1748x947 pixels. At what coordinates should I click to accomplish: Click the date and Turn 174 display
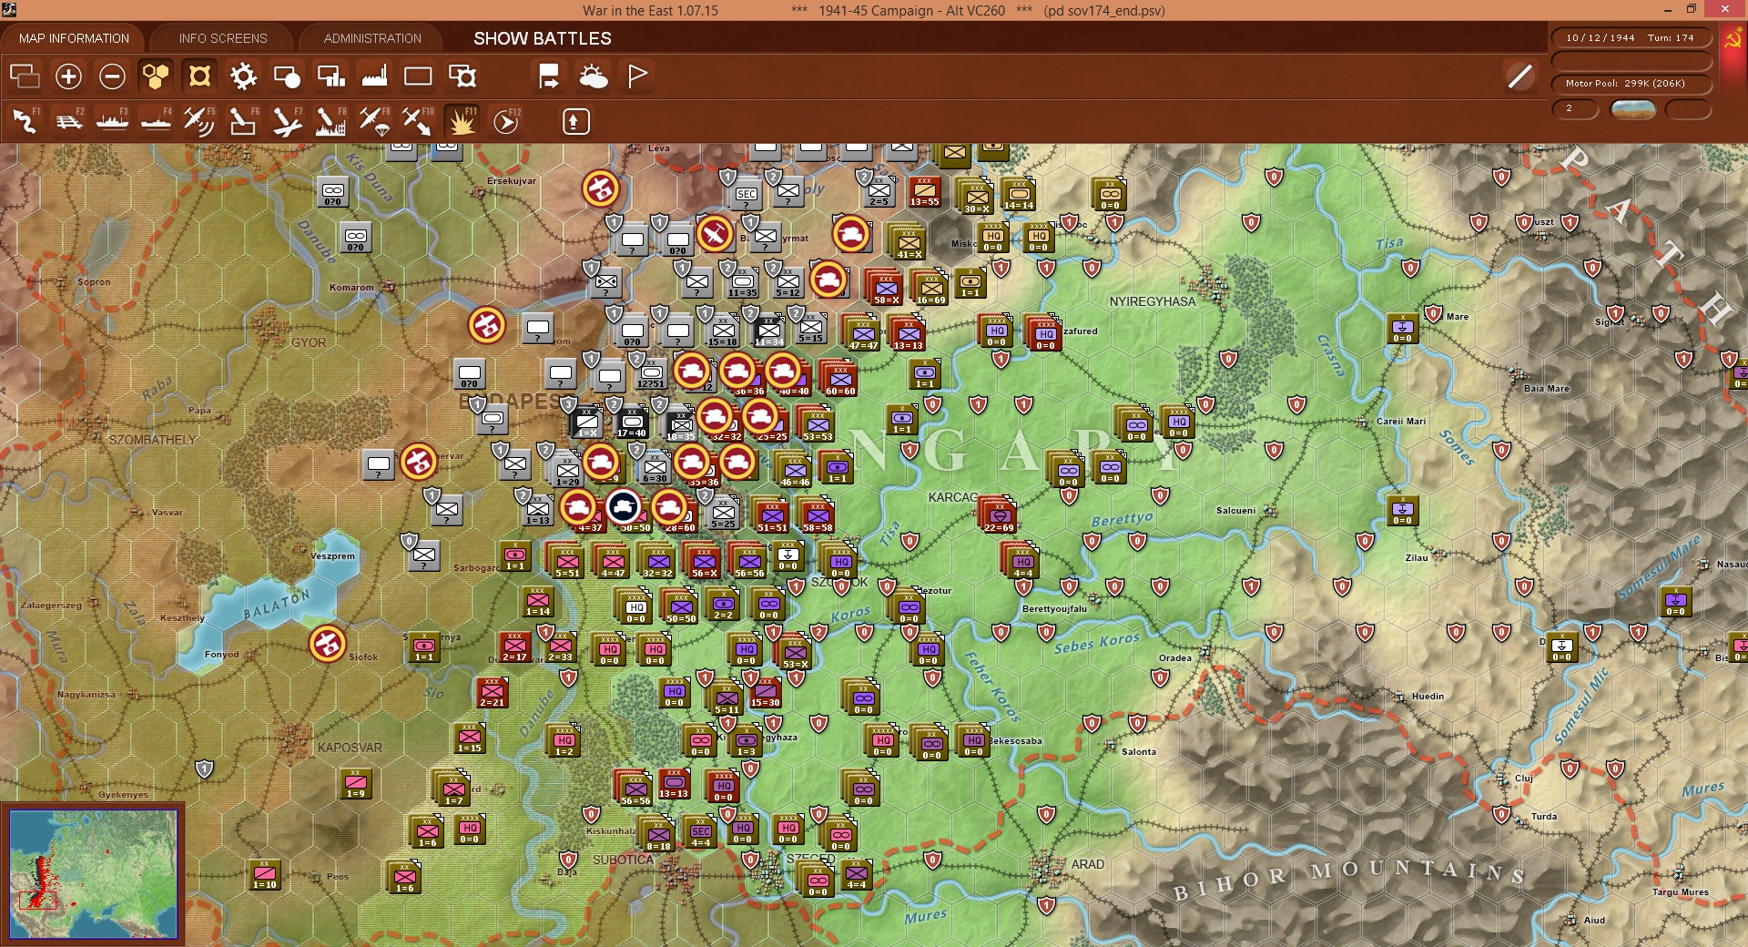(1630, 38)
